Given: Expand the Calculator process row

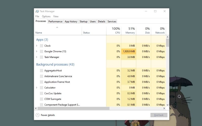Looking at the screenshot, I should 37,87.
